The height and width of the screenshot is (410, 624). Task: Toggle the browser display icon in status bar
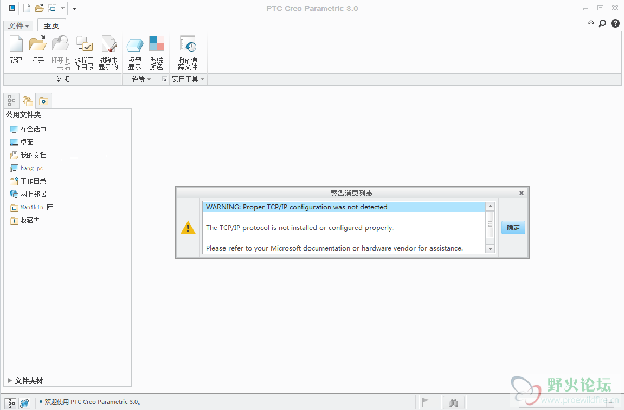click(x=24, y=403)
